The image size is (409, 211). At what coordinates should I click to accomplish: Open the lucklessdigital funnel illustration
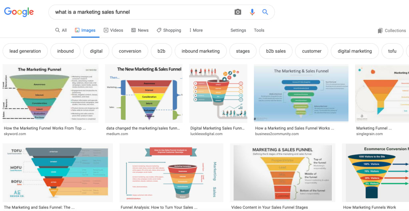[x=218, y=94]
